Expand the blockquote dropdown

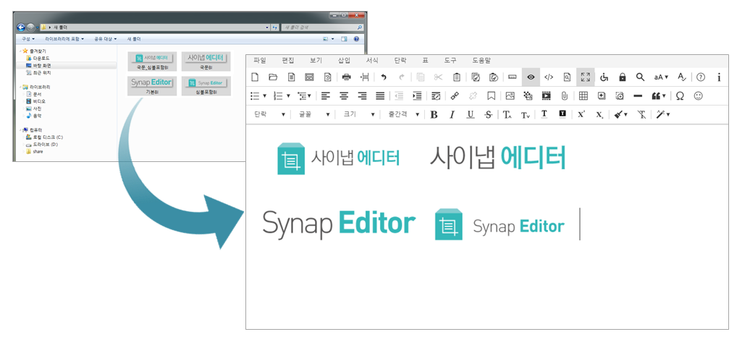664,95
